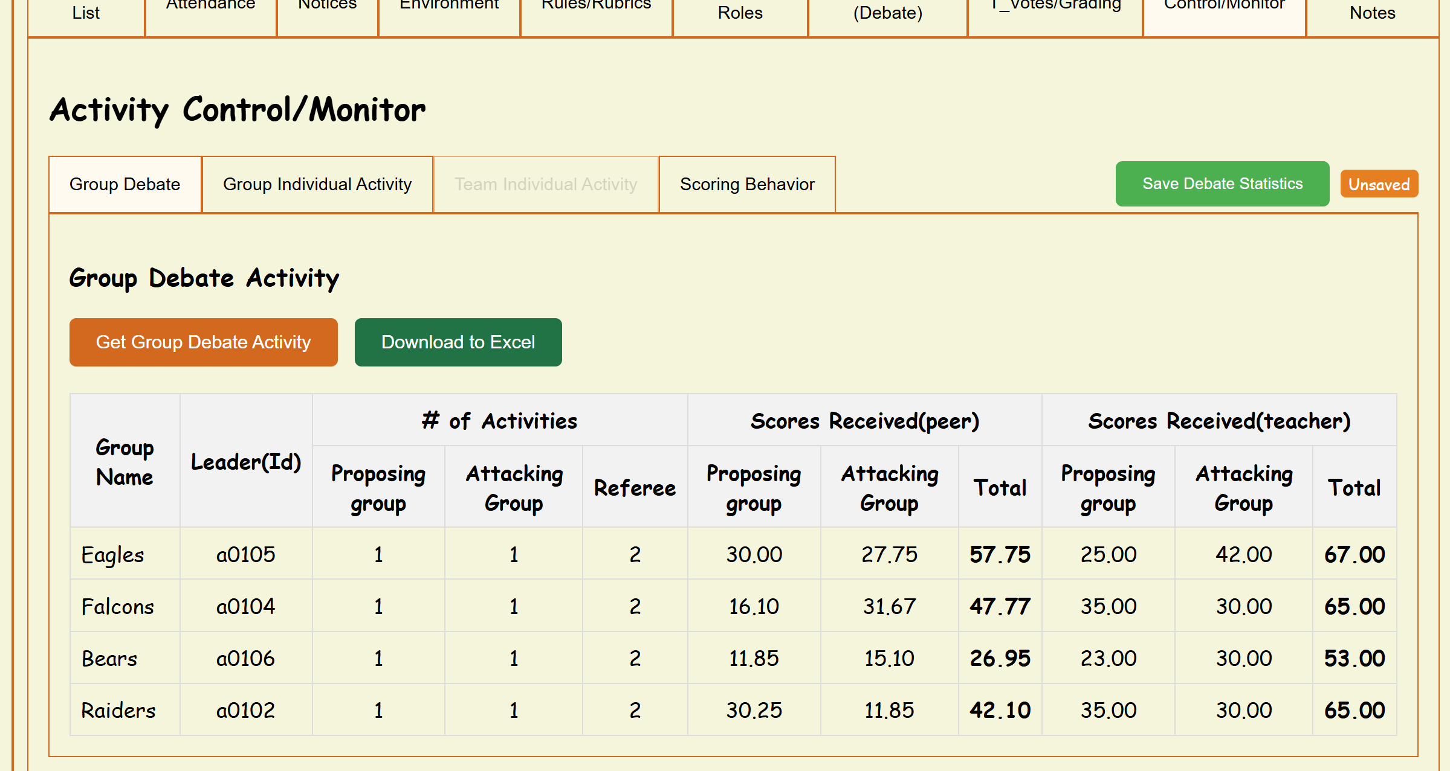Click Save Debate Statistics button

[1222, 184]
